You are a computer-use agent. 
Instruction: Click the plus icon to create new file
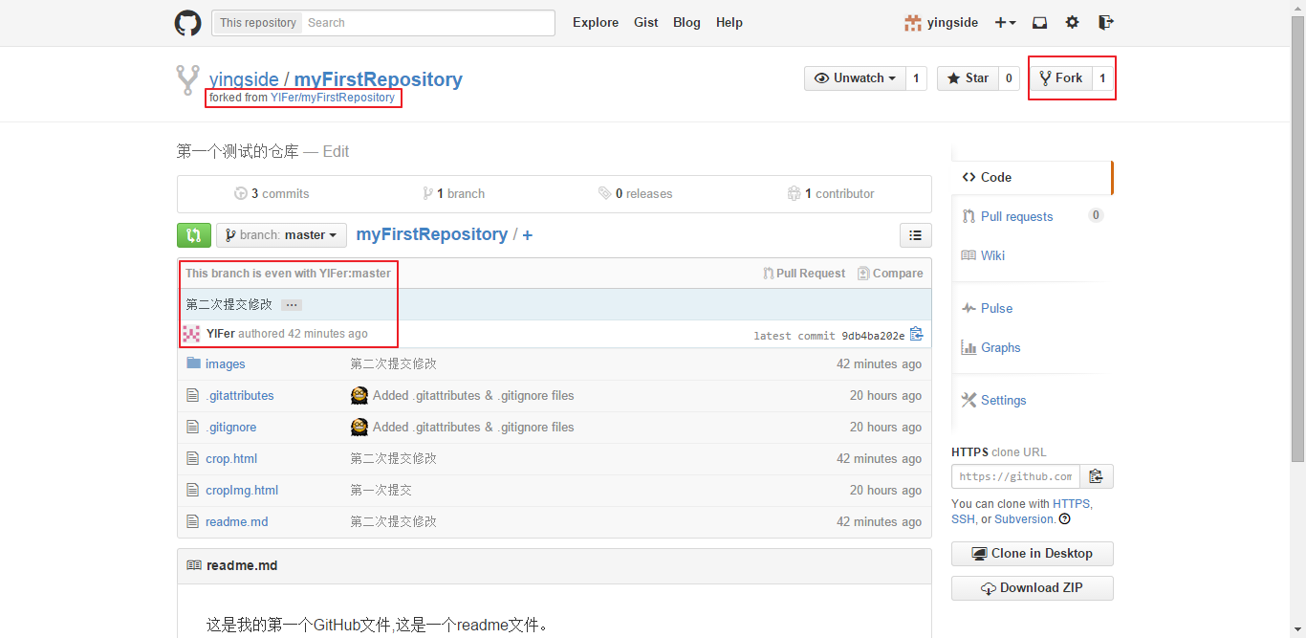pyautogui.click(x=527, y=235)
